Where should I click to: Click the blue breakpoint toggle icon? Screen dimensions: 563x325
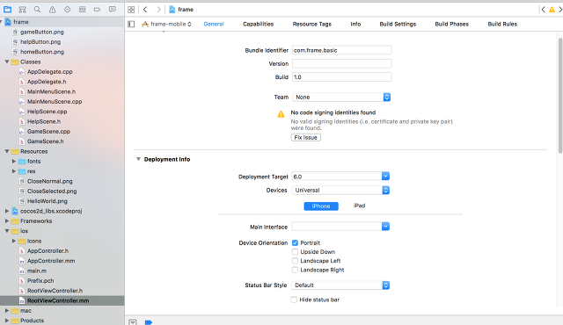click(x=149, y=322)
